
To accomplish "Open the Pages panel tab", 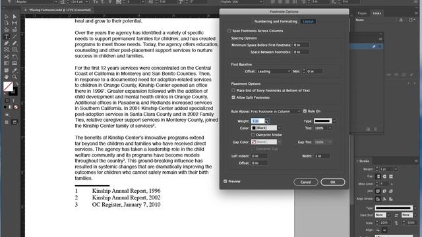I will pyautogui.click(x=362, y=13).
